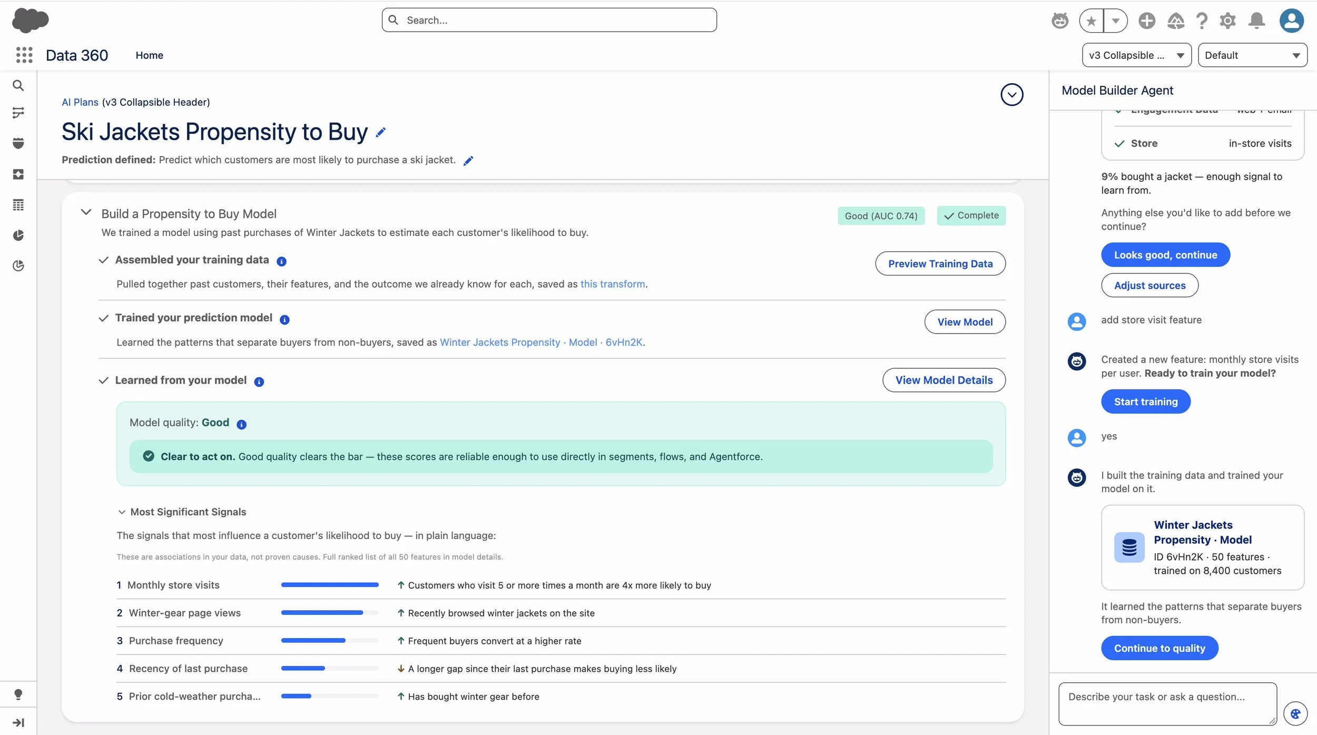This screenshot has width=1317, height=735.
Task: Click the sidebar lightbulb icon
Action: 18,694
